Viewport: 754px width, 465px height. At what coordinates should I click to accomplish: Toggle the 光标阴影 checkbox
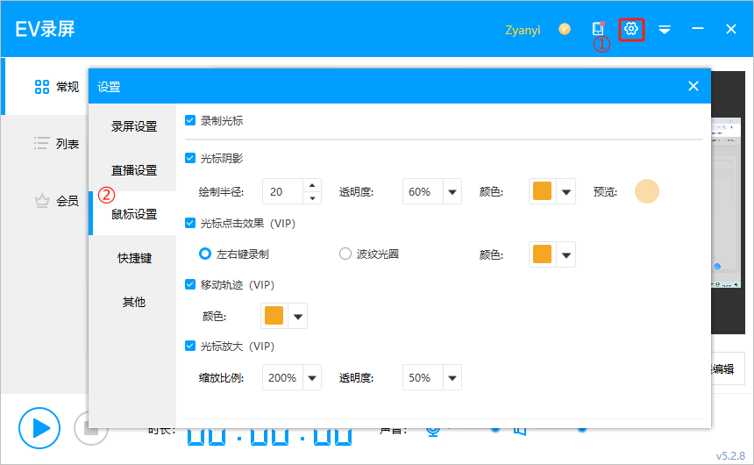click(x=190, y=159)
